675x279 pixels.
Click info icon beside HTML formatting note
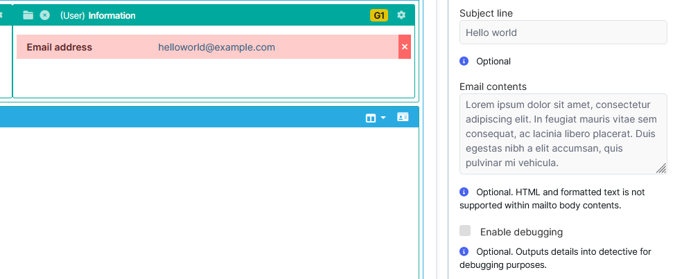point(464,192)
